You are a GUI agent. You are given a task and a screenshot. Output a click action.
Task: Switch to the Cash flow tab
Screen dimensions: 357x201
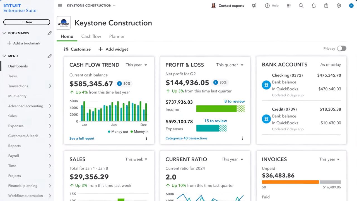91,36
